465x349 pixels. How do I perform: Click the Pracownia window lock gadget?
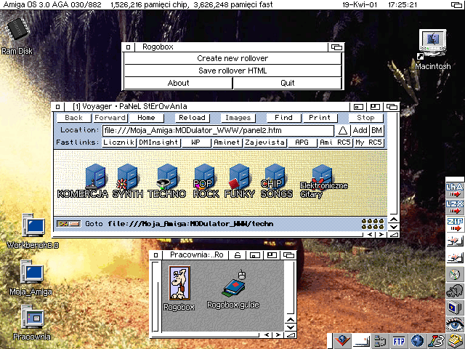coord(238,255)
